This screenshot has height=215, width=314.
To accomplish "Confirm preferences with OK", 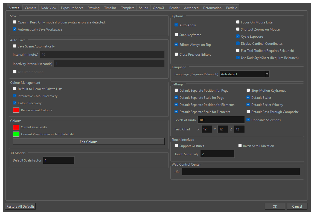I will [275, 206].
